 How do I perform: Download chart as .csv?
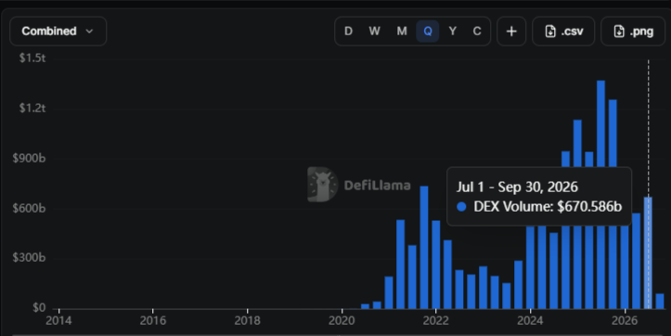[x=563, y=32]
